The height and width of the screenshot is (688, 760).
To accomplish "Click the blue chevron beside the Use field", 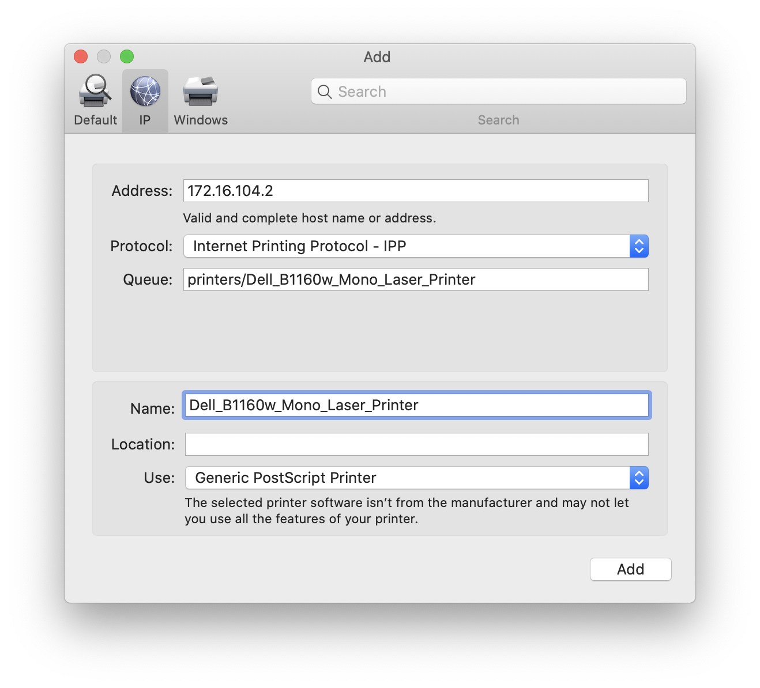I will [x=638, y=478].
